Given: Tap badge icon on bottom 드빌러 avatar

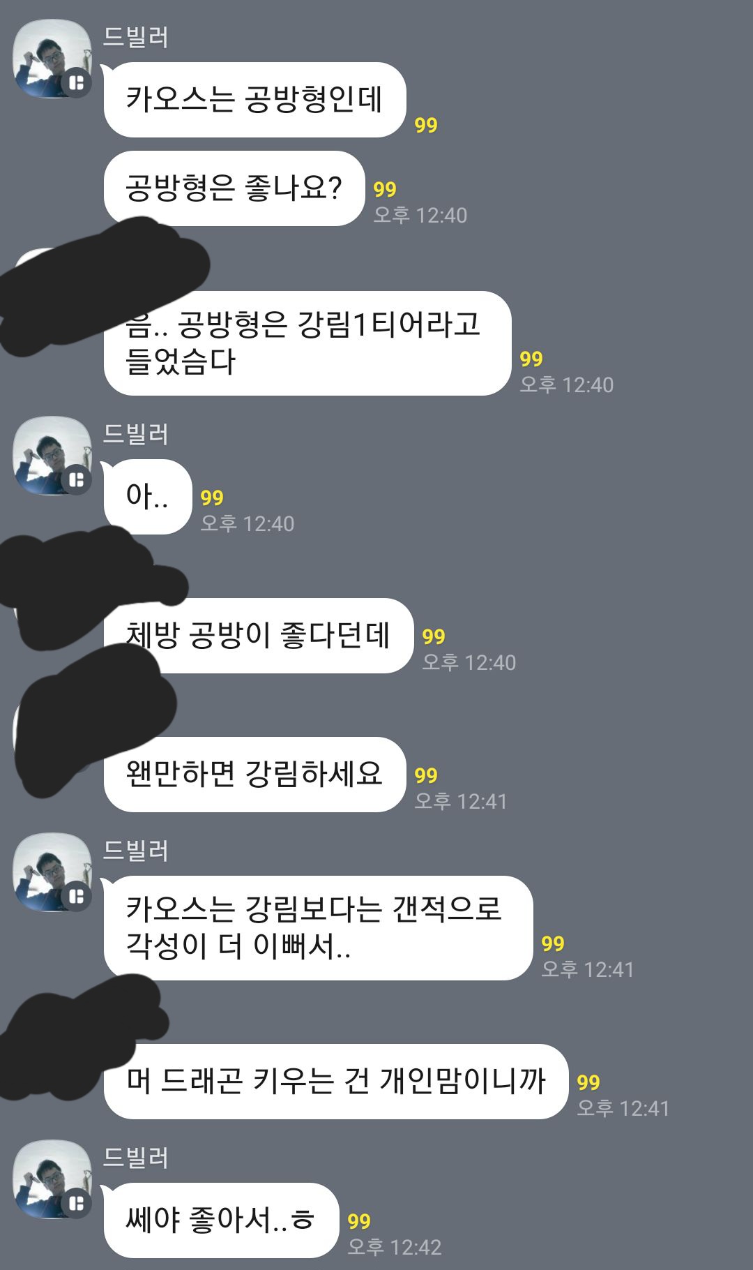Looking at the screenshot, I should [x=77, y=1204].
